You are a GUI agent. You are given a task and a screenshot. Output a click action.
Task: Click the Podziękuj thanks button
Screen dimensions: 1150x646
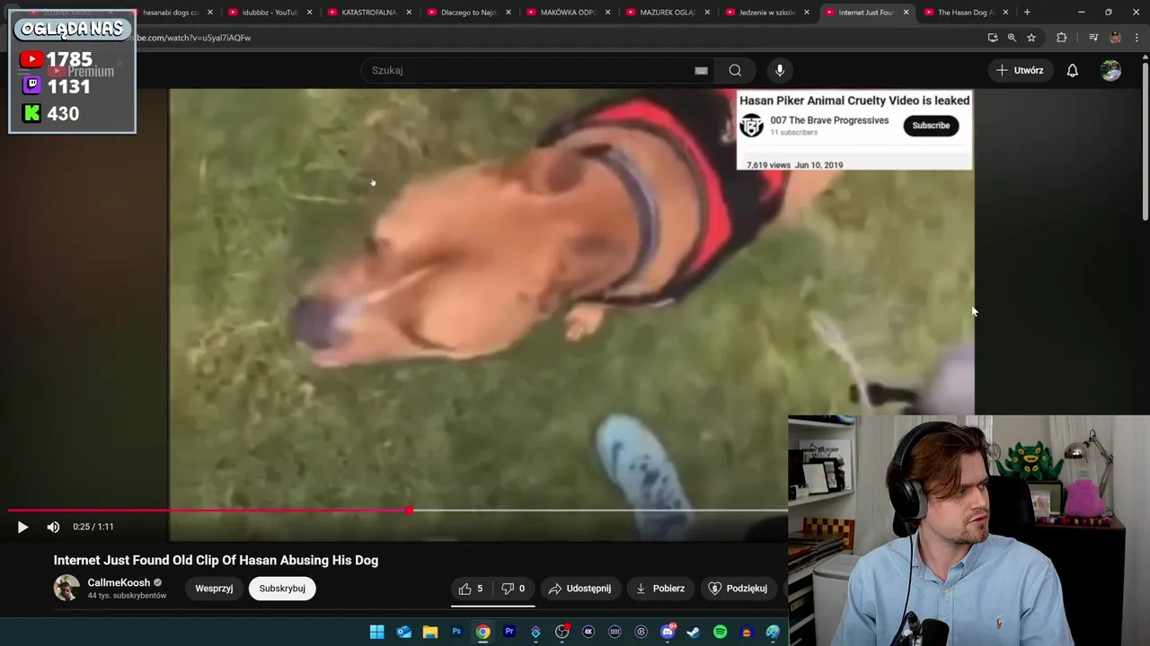(739, 589)
